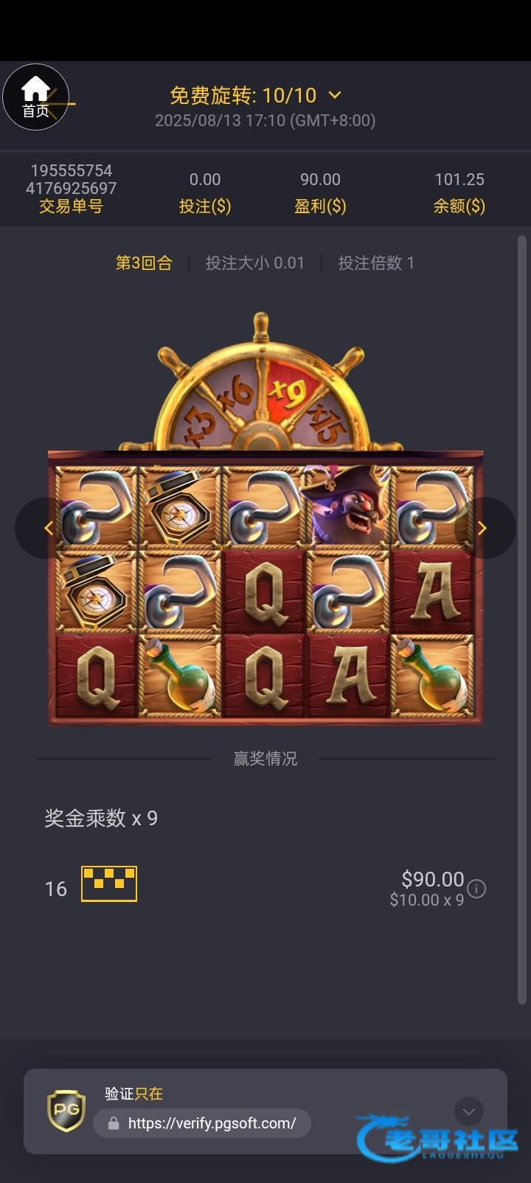Expand the 免费旋转 10/10 dropdown chevron
The image size is (531, 1183).
[334, 95]
